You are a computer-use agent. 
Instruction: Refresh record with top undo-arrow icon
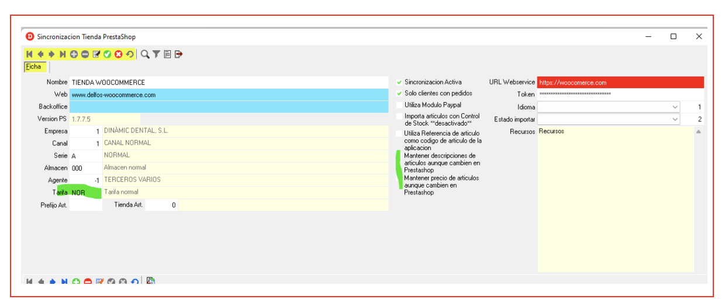click(x=130, y=54)
